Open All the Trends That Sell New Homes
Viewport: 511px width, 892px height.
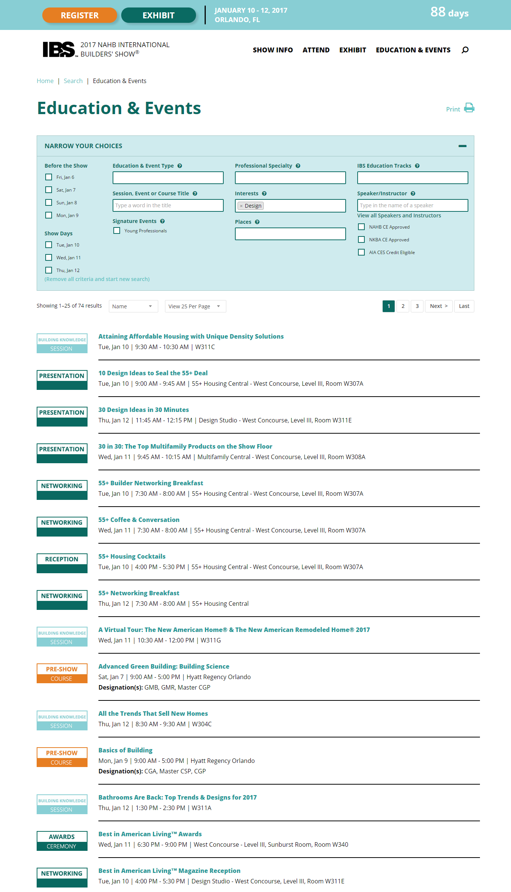click(x=153, y=714)
